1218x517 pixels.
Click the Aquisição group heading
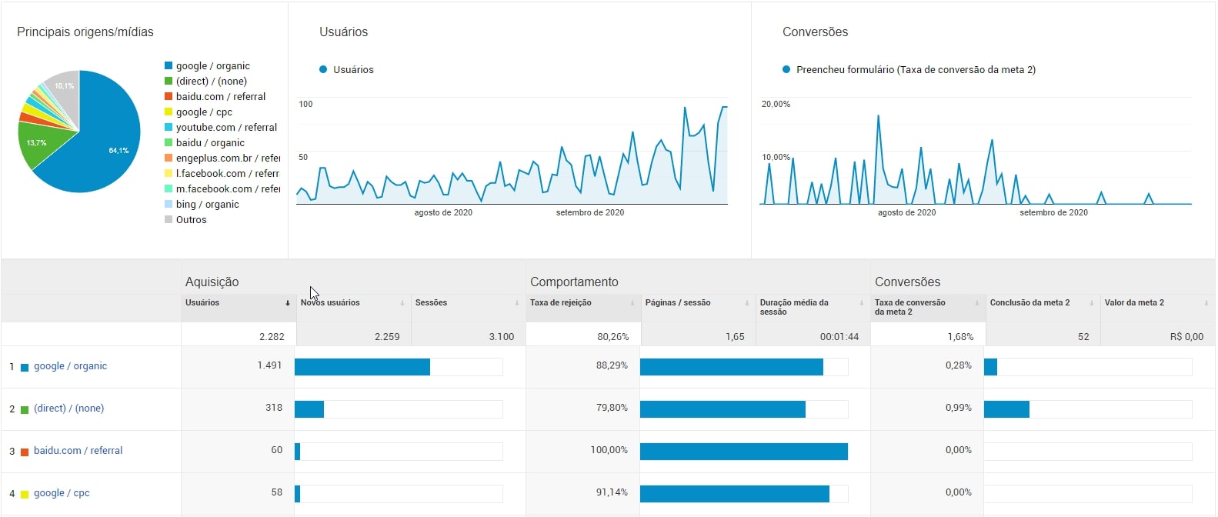pos(212,282)
